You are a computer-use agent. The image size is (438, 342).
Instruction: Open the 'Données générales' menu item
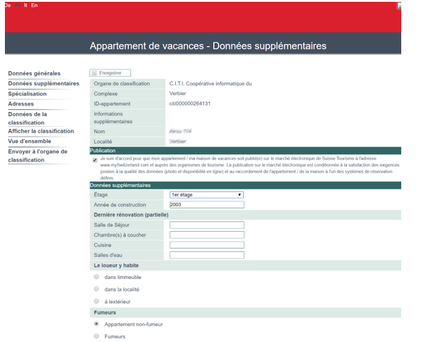point(34,74)
